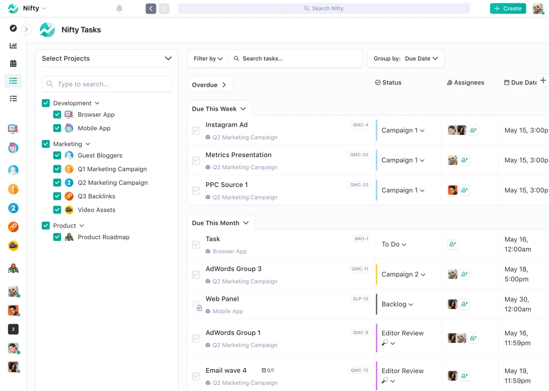Open the Campaign 1 status dropdown for PPC Source 1
The width and height of the screenshot is (549, 391).
click(402, 190)
